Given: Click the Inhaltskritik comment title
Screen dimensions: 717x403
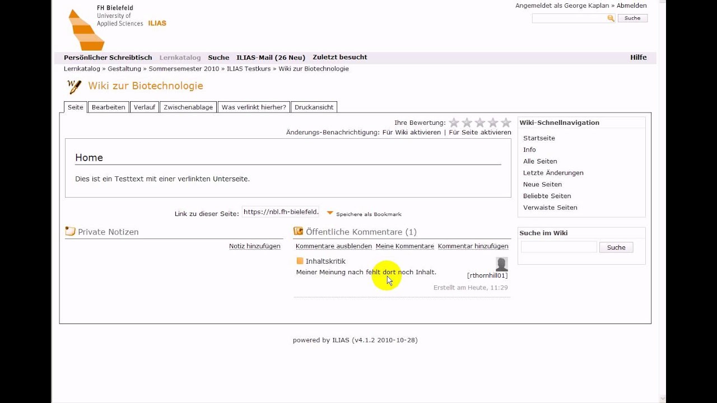Looking at the screenshot, I should coord(325,261).
